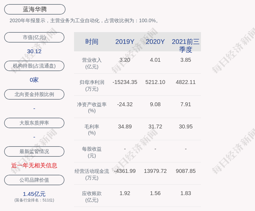
Task: Click the 每股收益(元) row label
Action: pos(92,152)
